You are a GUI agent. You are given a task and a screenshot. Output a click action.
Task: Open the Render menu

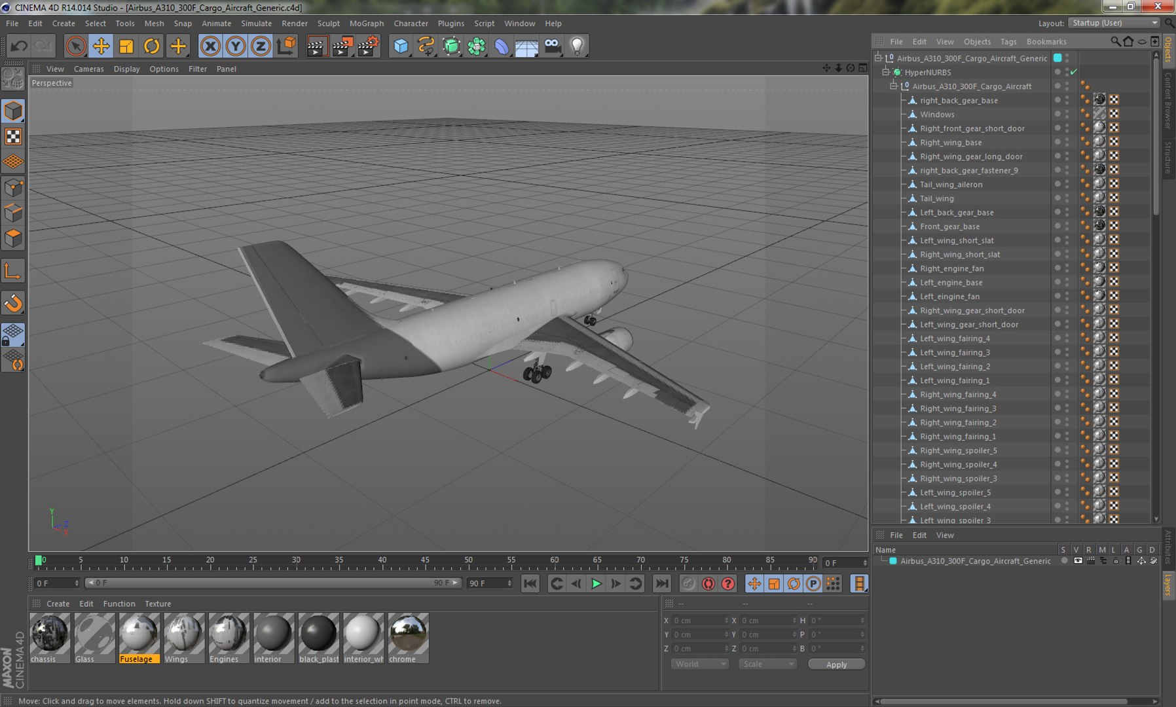(x=295, y=24)
